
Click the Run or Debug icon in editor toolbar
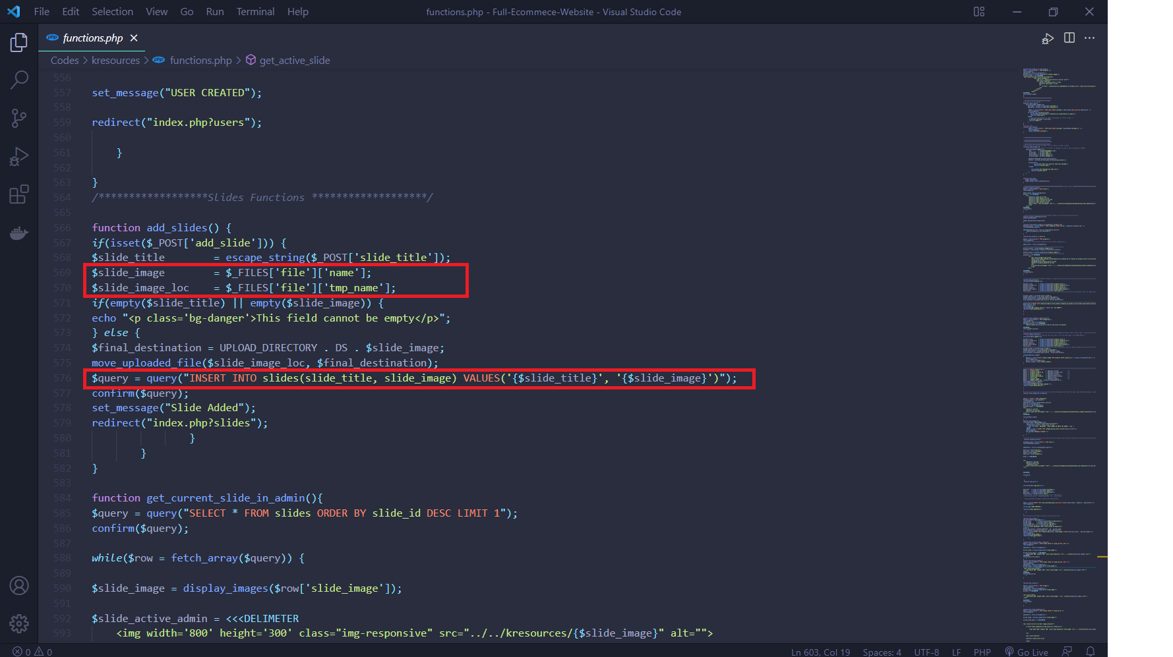coord(1048,39)
